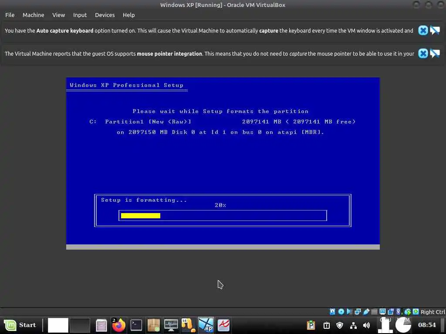Dismiss the mouse pointer integration notification

(x=423, y=53)
